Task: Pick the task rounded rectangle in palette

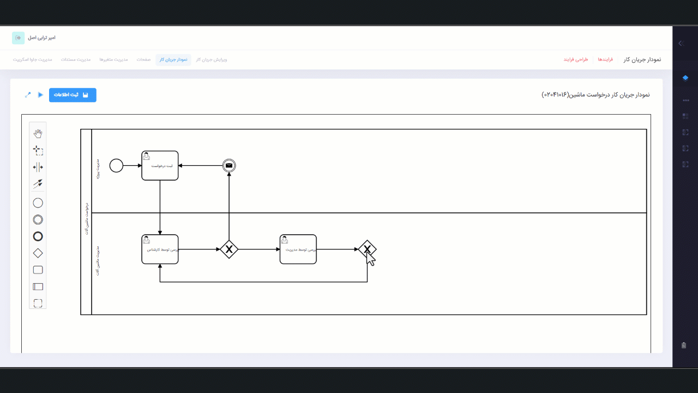Action: click(38, 270)
